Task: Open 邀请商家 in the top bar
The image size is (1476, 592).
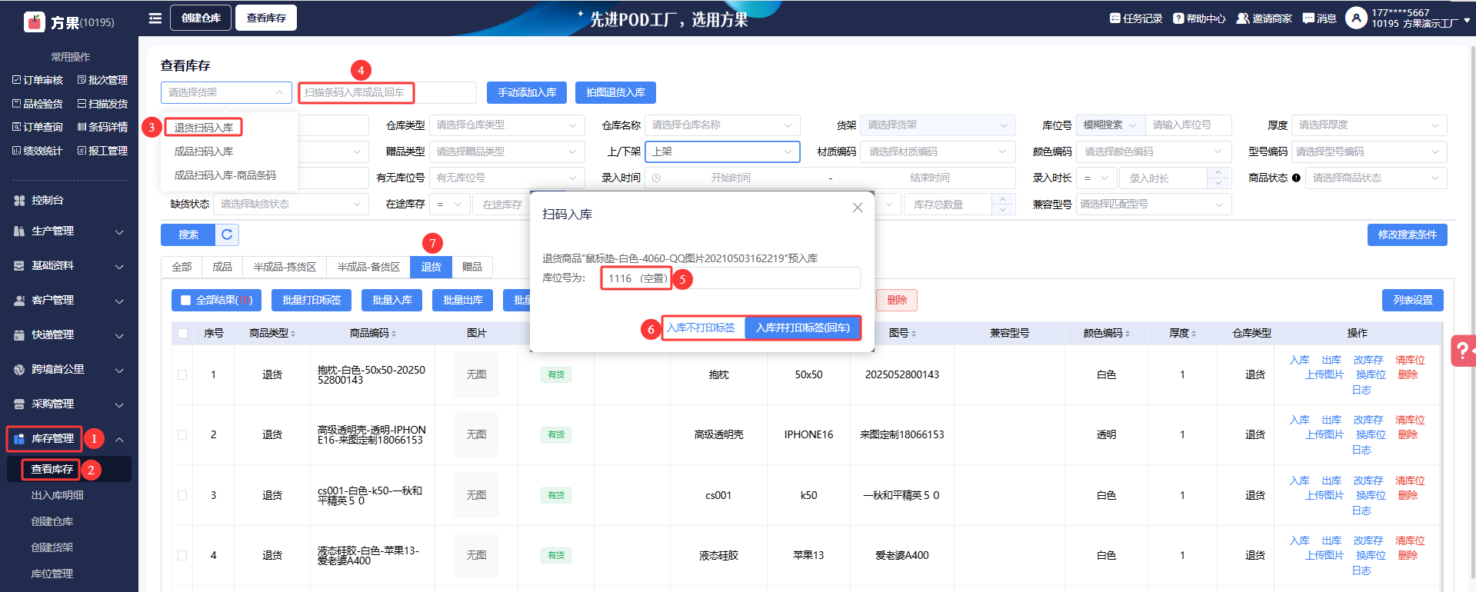Action: 1264,18
